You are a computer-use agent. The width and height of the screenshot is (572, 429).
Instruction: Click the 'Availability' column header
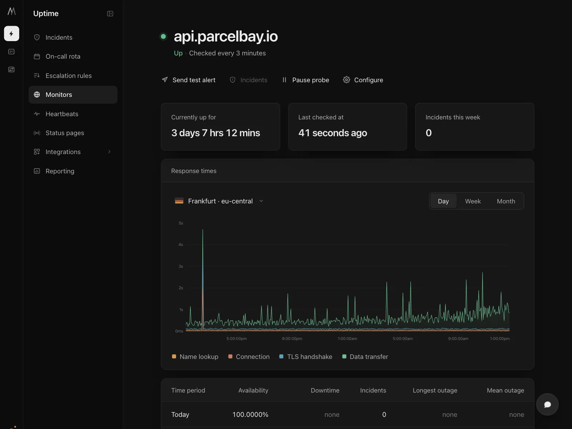pos(253,390)
